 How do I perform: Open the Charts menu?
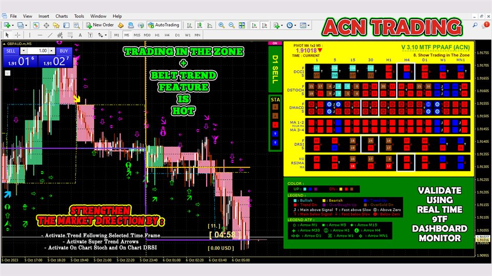(61, 16)
